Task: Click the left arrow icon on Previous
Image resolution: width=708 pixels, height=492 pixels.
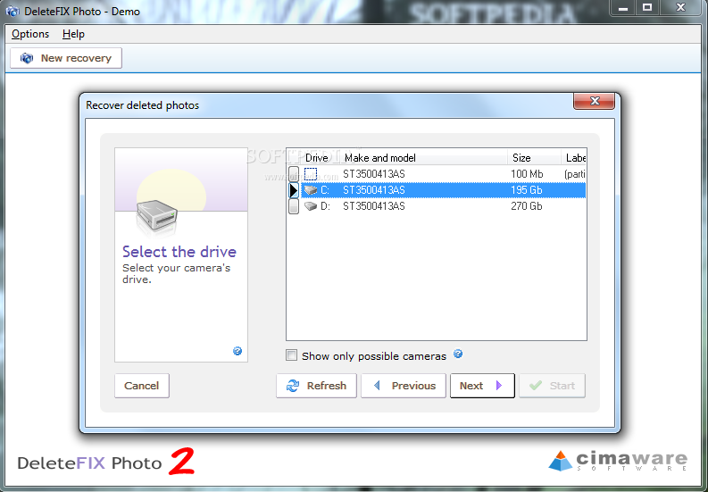Action: pyautogui.click(x=377, y=386)
